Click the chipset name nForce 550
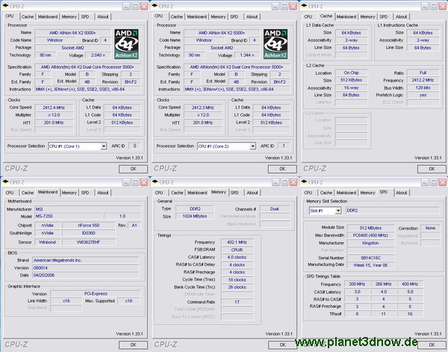The width and height of the screenshot is (448, 352). click(89, 226)
